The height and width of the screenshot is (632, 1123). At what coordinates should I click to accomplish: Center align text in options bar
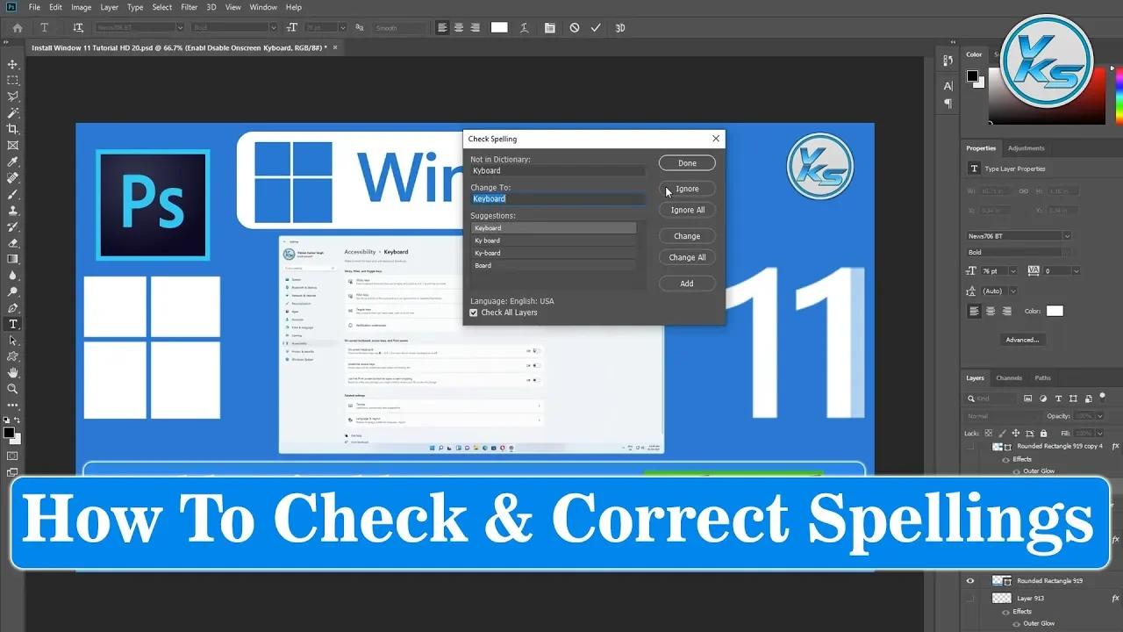coord(459,28)
